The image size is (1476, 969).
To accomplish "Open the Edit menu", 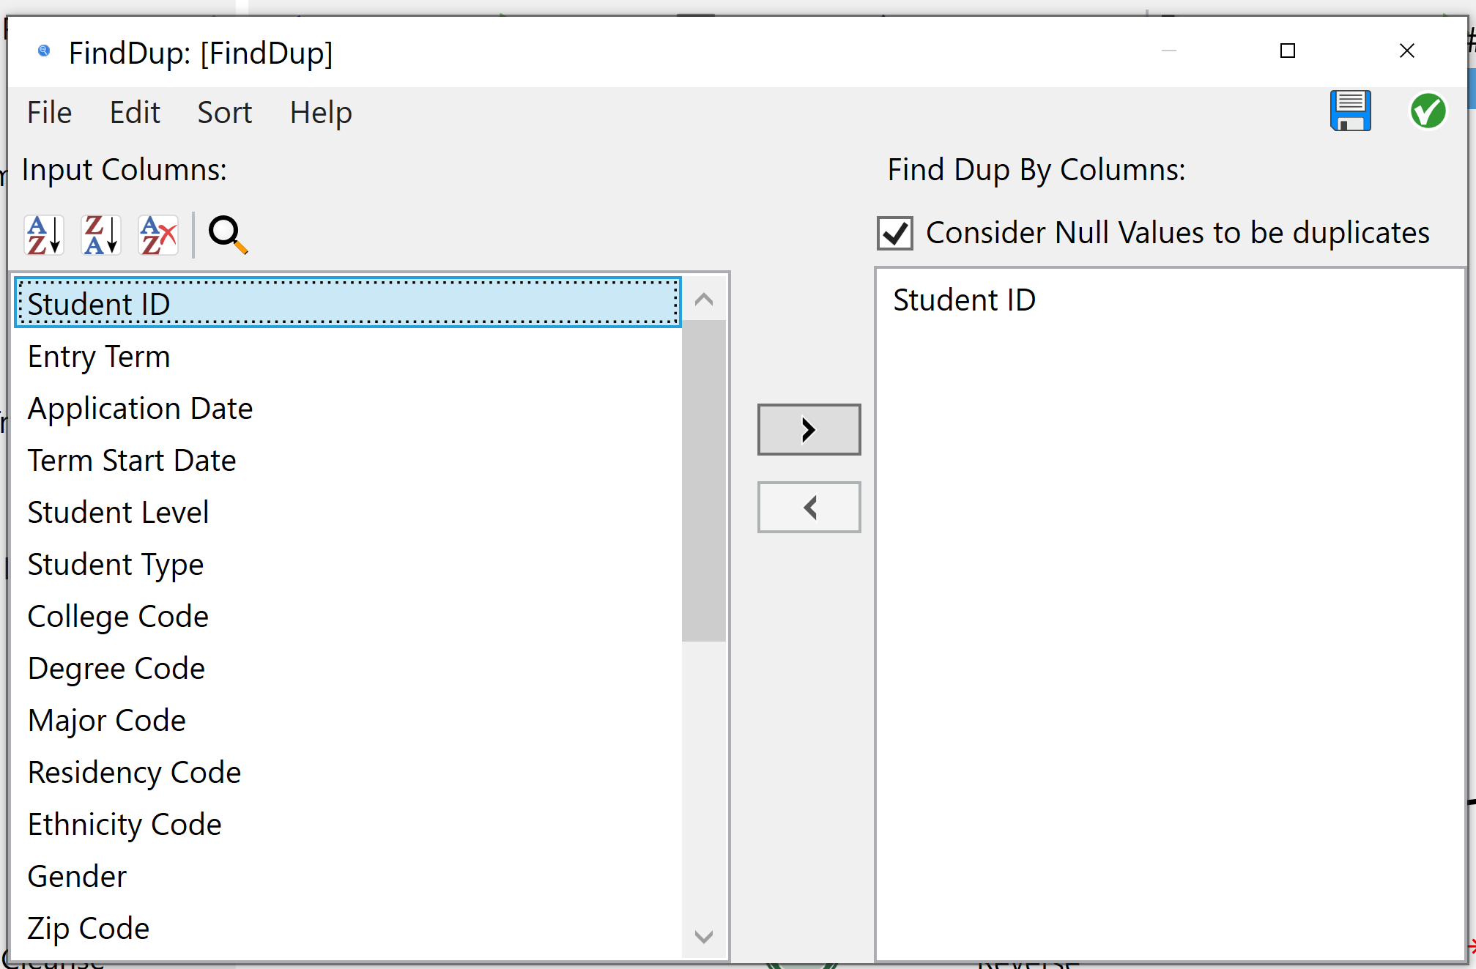I will click(x=135, y=113).
